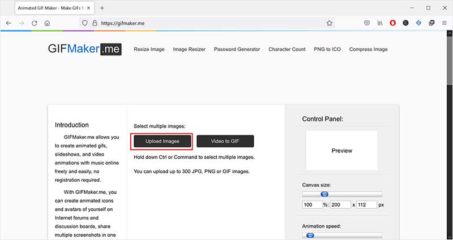Click the 'Control Panel:' heading
This screenshot has height=240, width=453.
[x=323, y=119]
